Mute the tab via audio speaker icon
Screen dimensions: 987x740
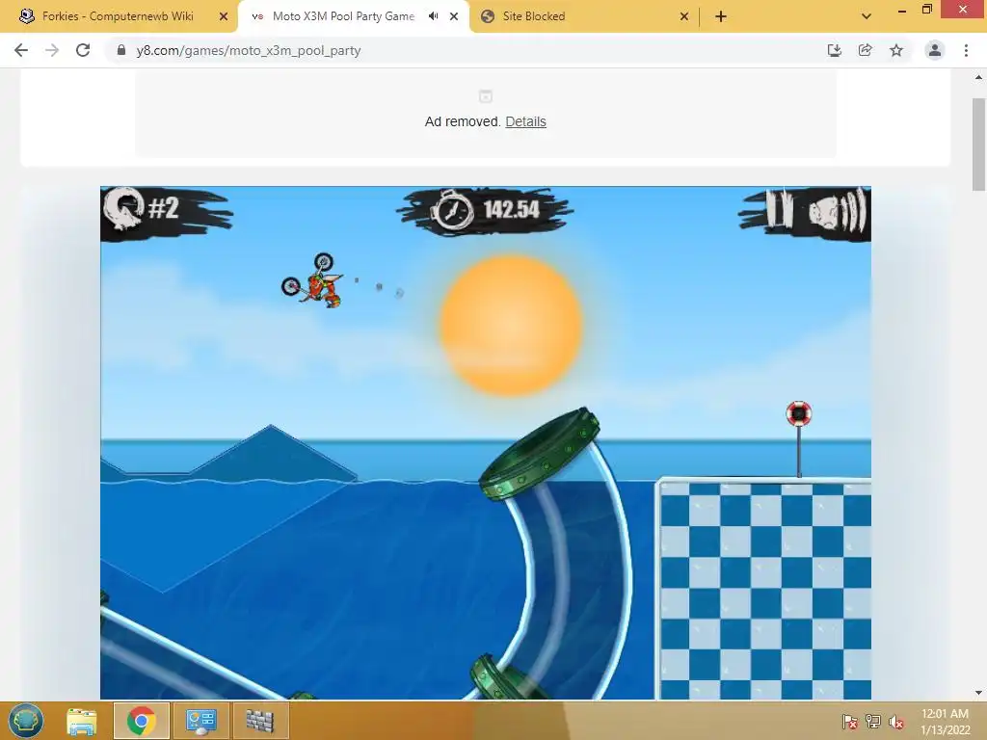(433, 16)
